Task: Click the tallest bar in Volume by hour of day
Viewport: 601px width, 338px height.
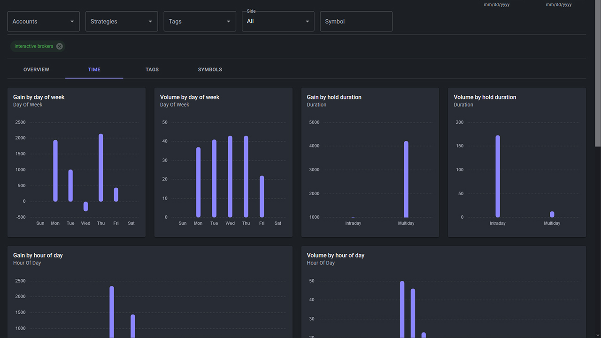Action: [x=402, y=309]
